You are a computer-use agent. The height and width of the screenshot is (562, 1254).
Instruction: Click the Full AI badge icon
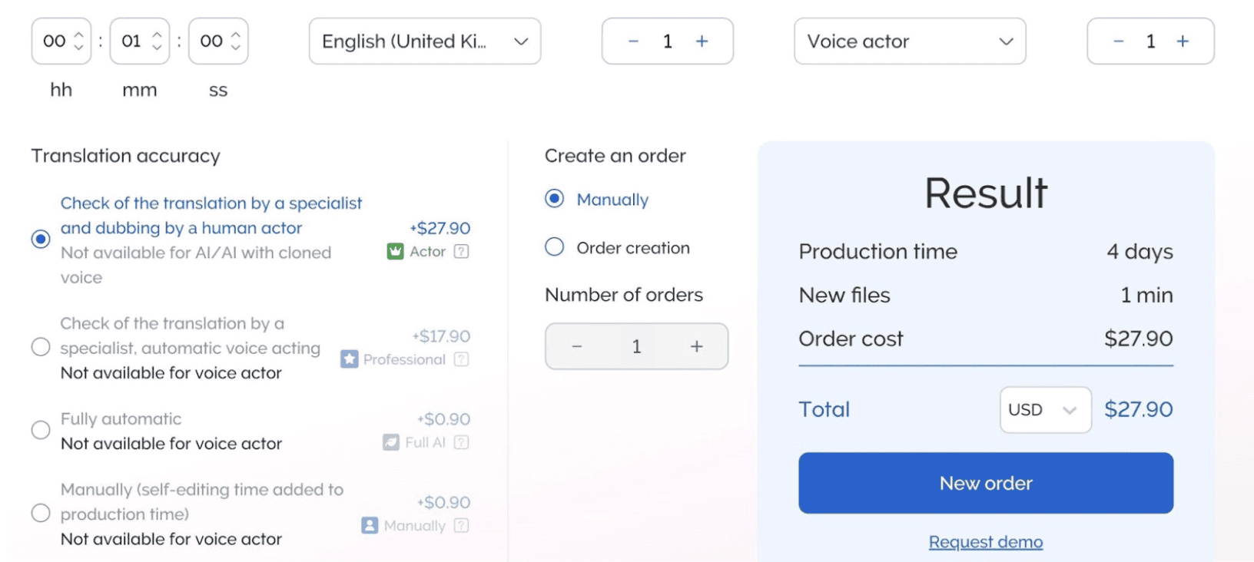tap(391, 442)
